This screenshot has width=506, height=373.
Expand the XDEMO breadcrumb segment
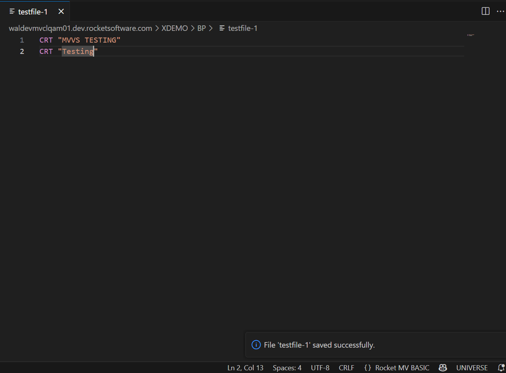tap(175, 28)
